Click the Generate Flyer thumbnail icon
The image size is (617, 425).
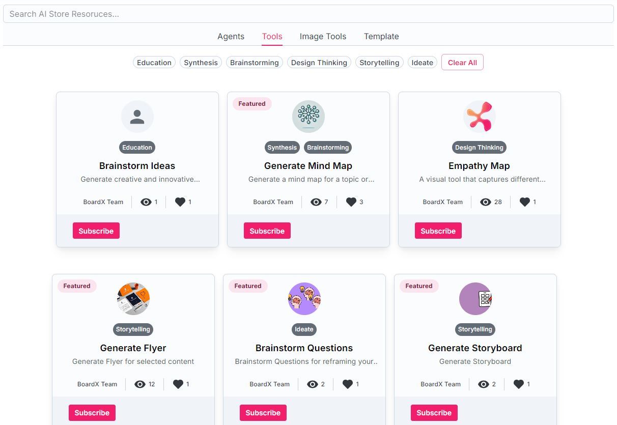click(x=133, y=299)
